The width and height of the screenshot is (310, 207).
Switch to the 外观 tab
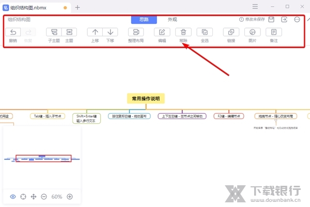[173, 20]
